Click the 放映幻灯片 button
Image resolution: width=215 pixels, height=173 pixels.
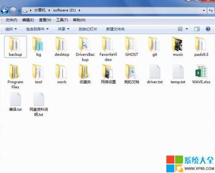pos(88,29)
